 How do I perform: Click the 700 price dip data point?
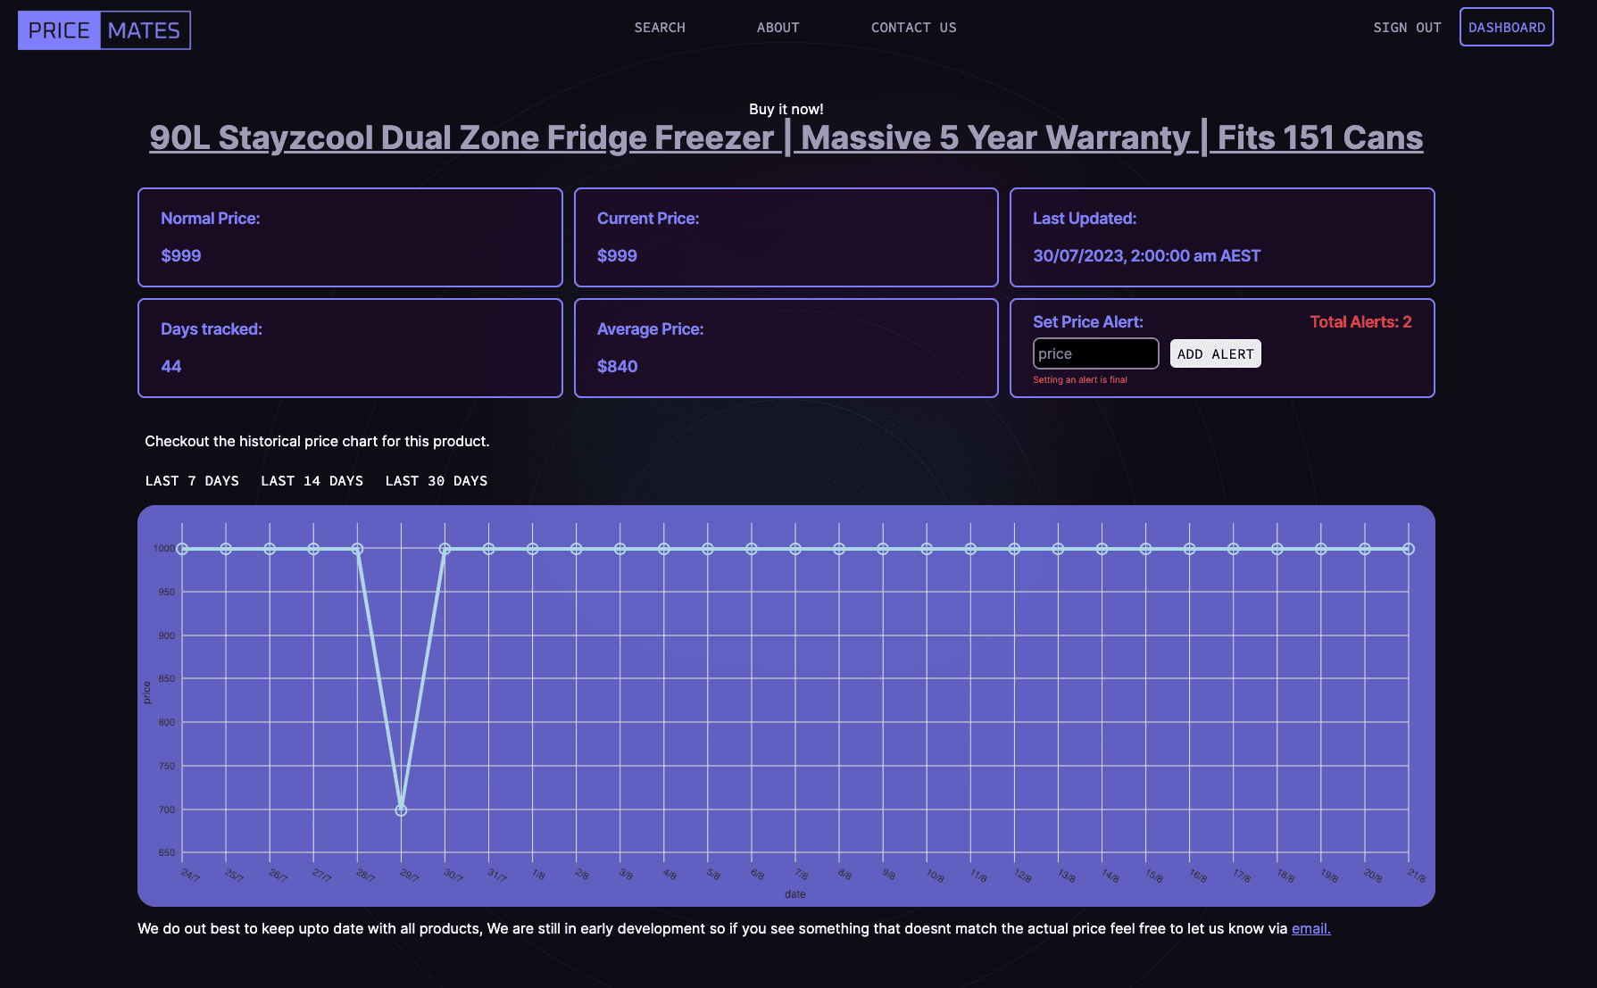coord(401,810)
